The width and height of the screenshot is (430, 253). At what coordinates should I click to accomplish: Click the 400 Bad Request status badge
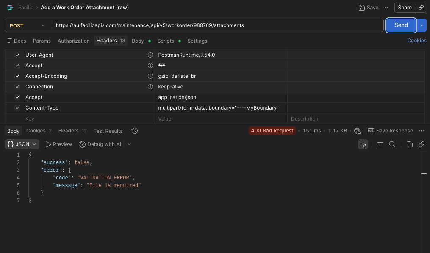272,131
